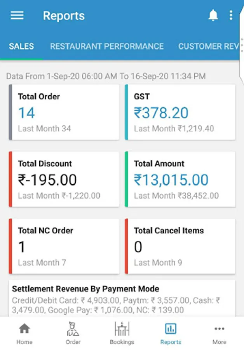
Task: Open Settlement Revenue By Payment Mode section
Action: point(122,299)
